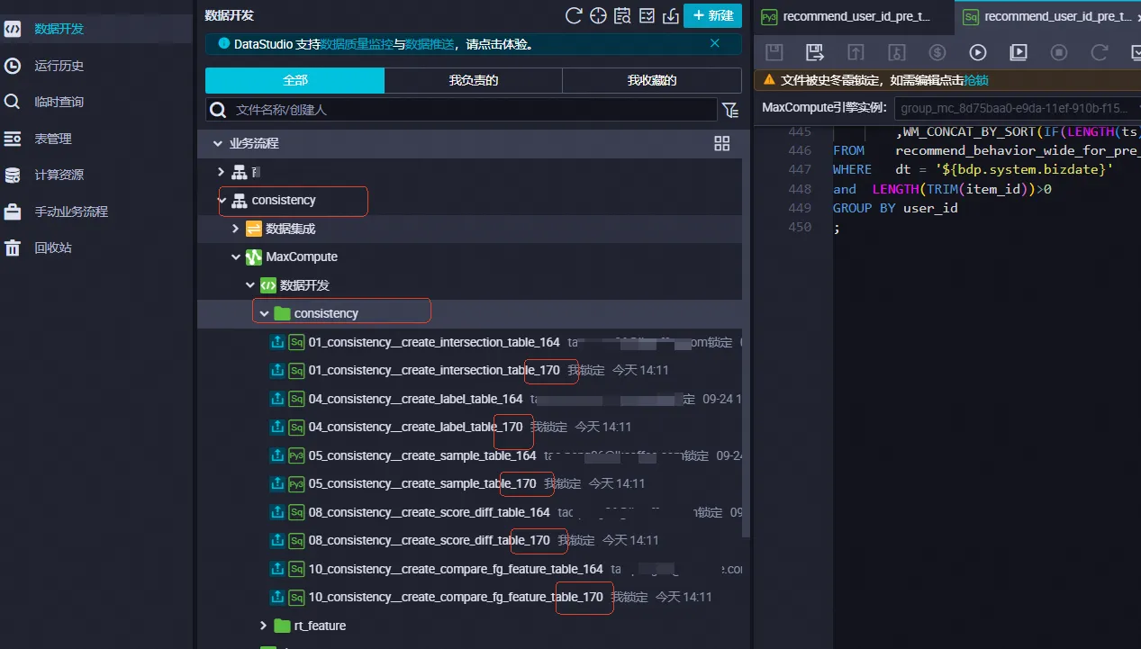Open 01_consistency__create_intersection_table_170
The width and height of the screenshot is (1141, 649).
point(434,370)
